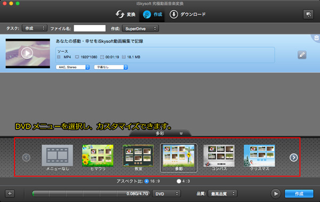The height and width of the screenshot is (202, 320).
Task: Click the MP4 format label
Action: click(x=67, y=57)
